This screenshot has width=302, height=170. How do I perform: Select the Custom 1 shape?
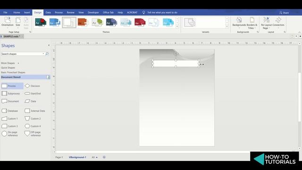pyautogui.click(x=10, y=119)
